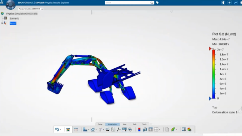Viewport: 242px width, 136px height.
Task: Click heart icon at top of viewport
Action: click(x=172, y=12)
